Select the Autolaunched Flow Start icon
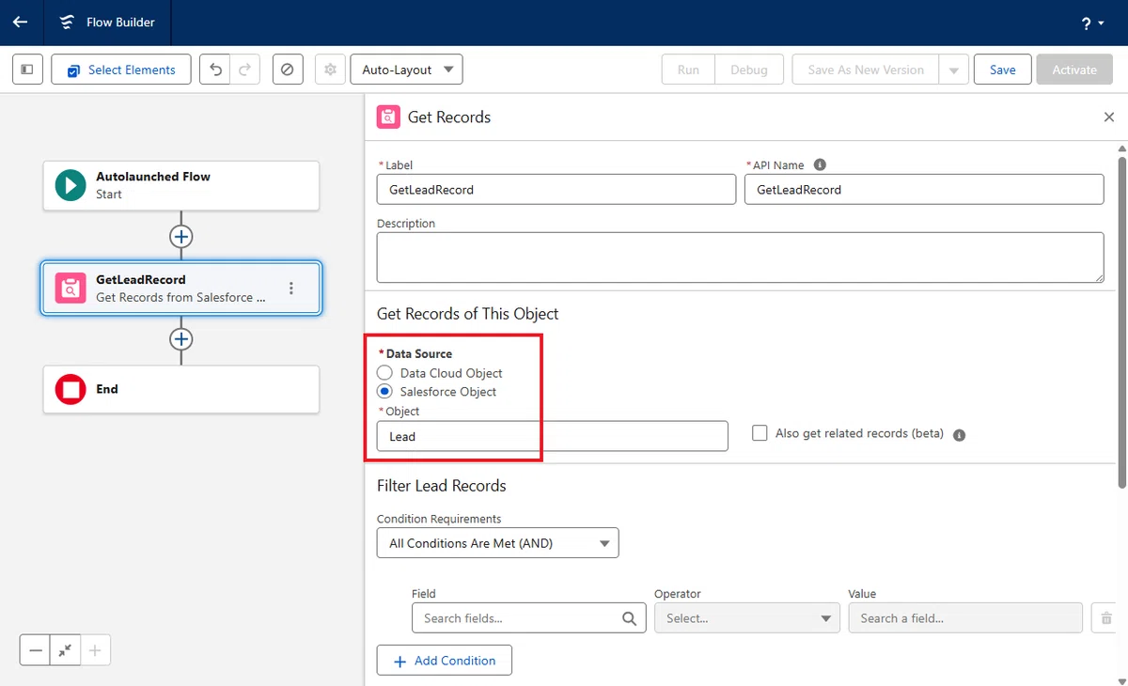Image resolution: width=1128 pixels, height=686 pixels. tap(70, 185)
